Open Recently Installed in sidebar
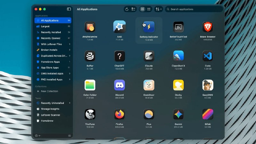The width and height of the screenshot is (256, 144). (x=53, y=32)
